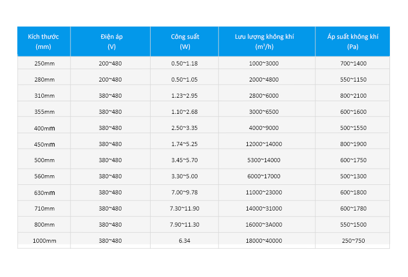This screenshot has height=277, width=408.
Task: Highlight the '550~1150' pressure value
Action: point(354,80)
